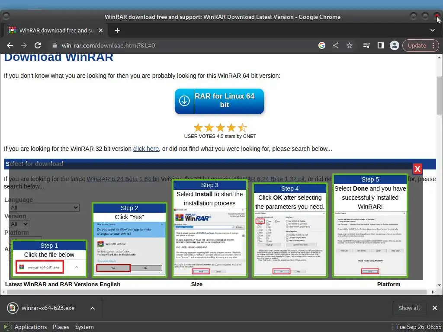Screen dimensions: 443x332
Task: Open the Language dropdown
Action: 44,207
